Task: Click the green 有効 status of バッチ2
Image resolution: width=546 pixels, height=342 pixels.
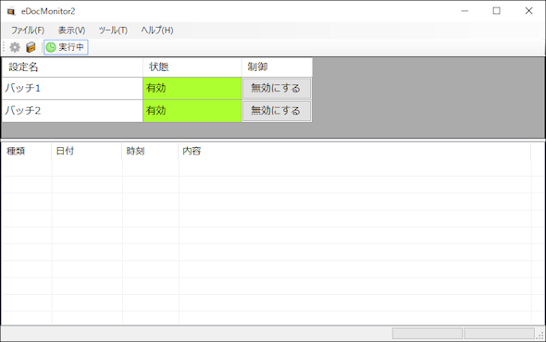Action: [x=192, y=111]
